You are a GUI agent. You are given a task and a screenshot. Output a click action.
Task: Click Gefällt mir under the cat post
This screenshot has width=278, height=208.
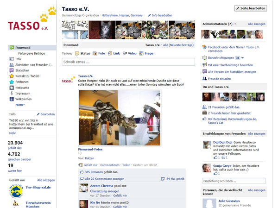tap(90, 165)
